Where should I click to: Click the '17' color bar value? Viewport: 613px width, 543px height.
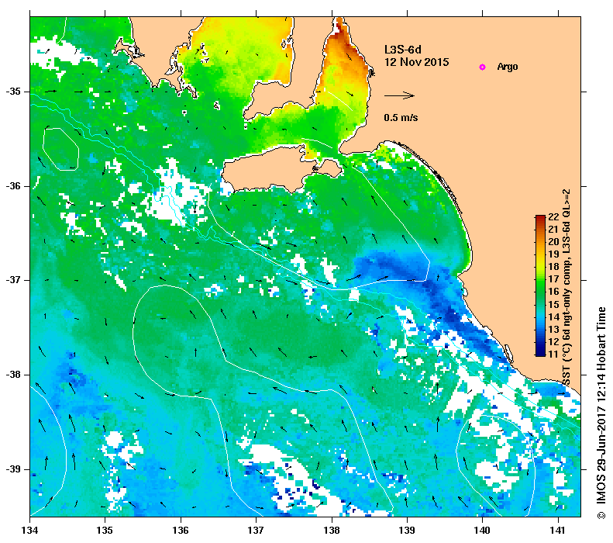(553, 279)
